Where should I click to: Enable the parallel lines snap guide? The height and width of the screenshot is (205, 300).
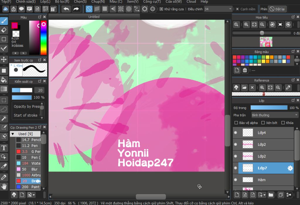pos(97,9)
